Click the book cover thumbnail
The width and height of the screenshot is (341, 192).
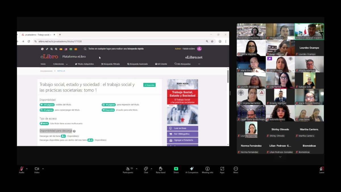pyautogui.click(x=182, y=102)
